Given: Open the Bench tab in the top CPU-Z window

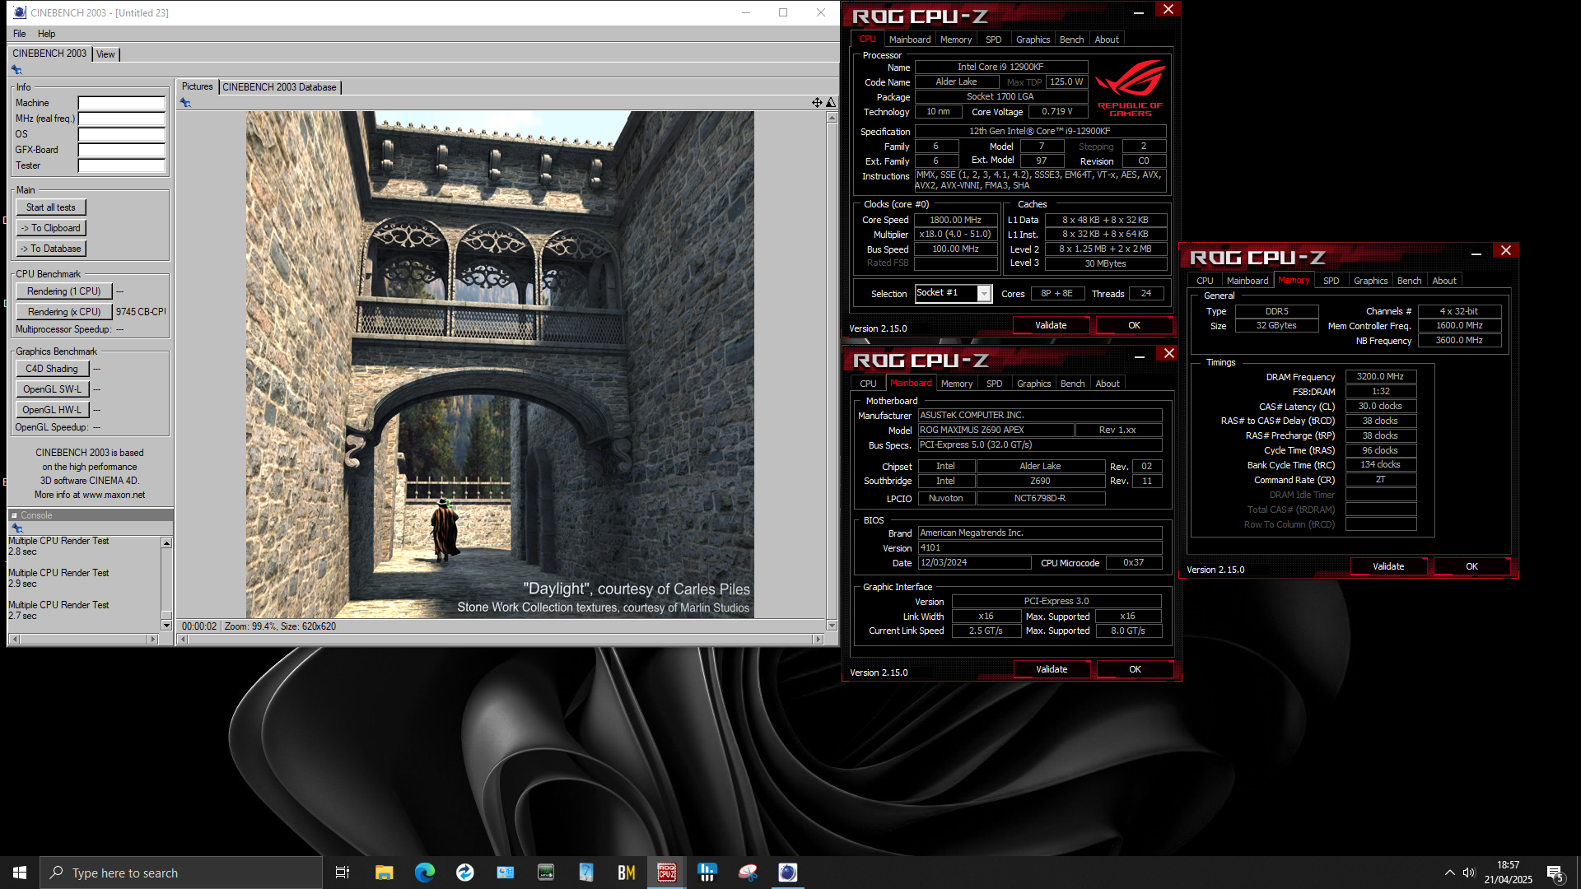Looking at the screenshot, I should (x=1071, y=40).
